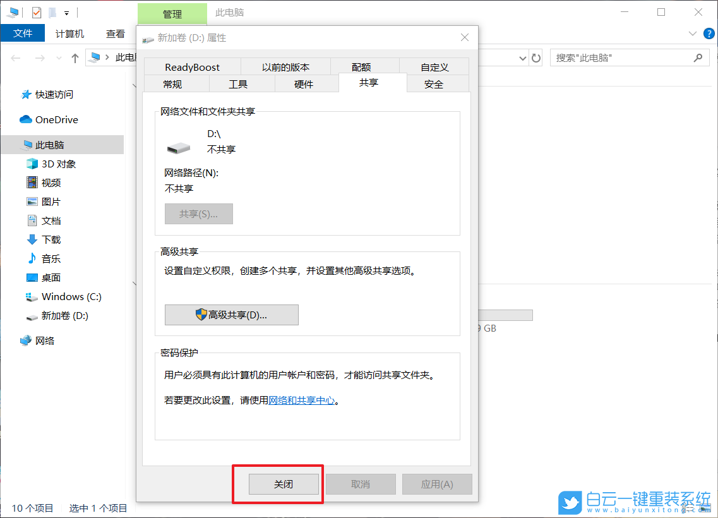Select 视频 in the sidebar
Viewport: 718px width, 518px height.
pos(49,183)
